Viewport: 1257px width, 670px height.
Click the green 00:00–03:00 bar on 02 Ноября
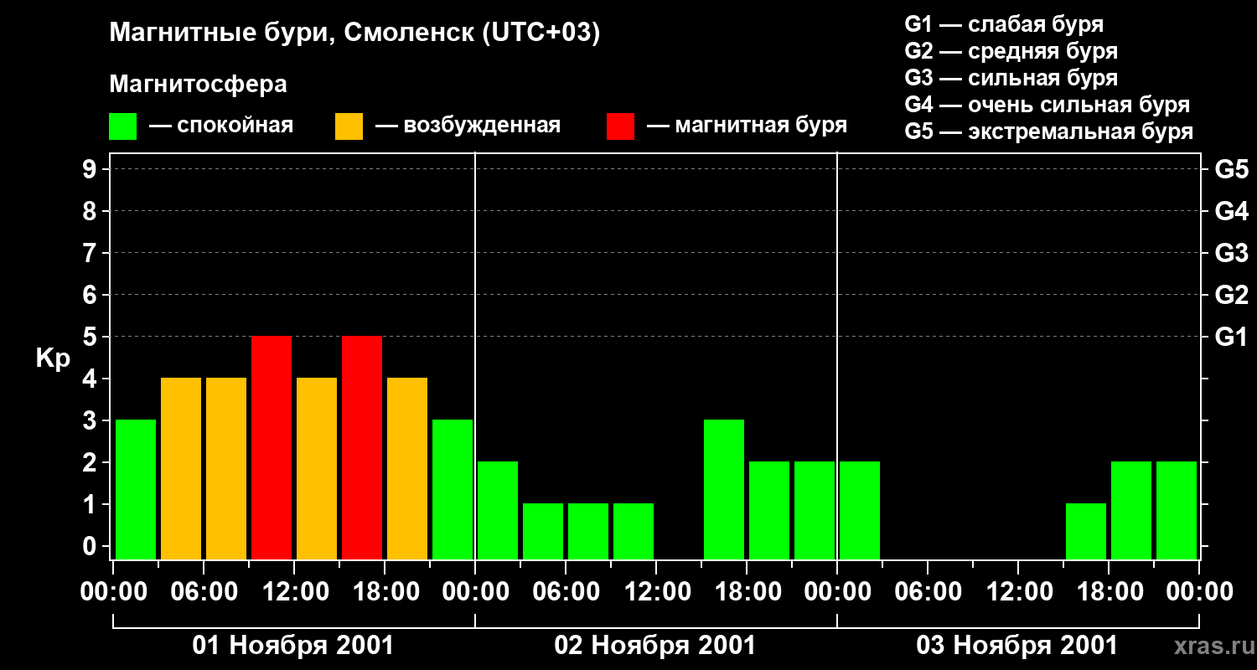pyautogui.click(x=498, y=510)
